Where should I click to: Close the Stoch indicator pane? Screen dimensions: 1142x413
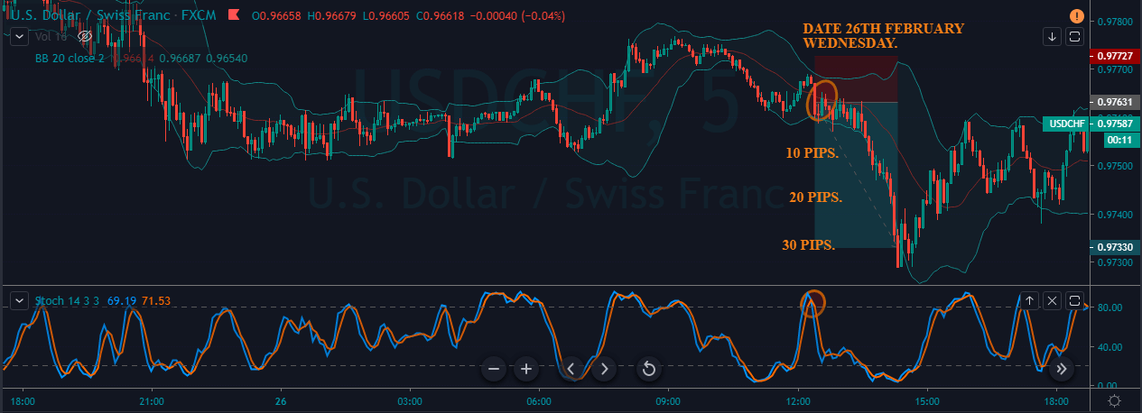[x=1052, y=300]
